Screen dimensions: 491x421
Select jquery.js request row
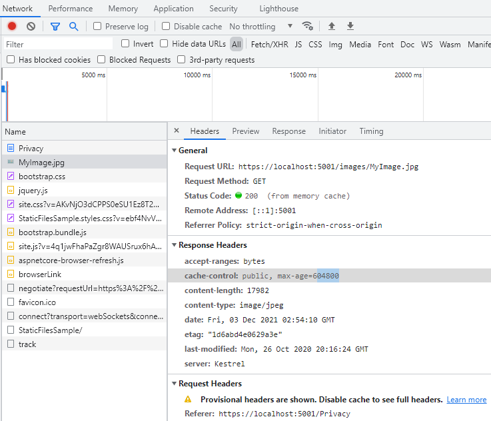(x=84, y=191)
